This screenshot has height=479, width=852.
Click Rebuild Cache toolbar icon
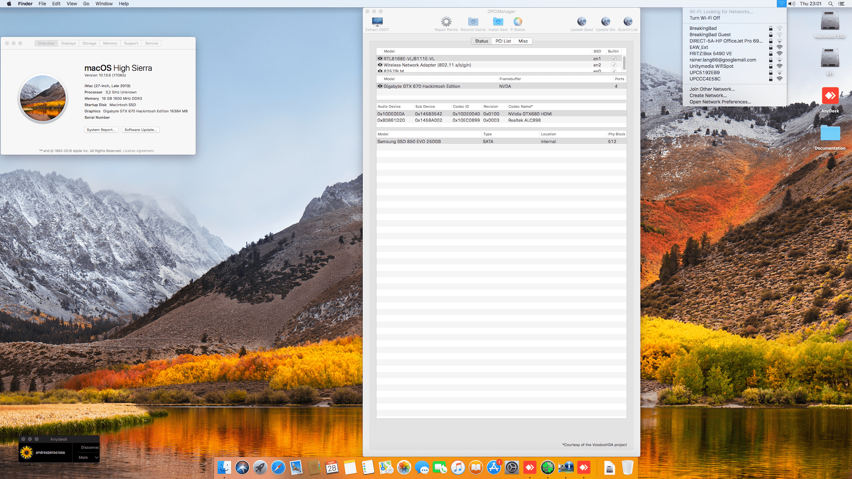click(473, 24)
